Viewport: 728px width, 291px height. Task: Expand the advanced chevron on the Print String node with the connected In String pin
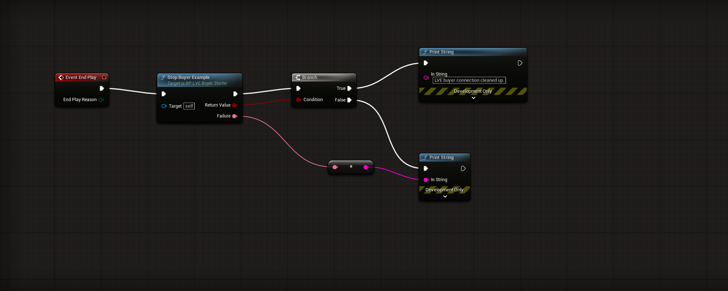(x=445, y=196)
